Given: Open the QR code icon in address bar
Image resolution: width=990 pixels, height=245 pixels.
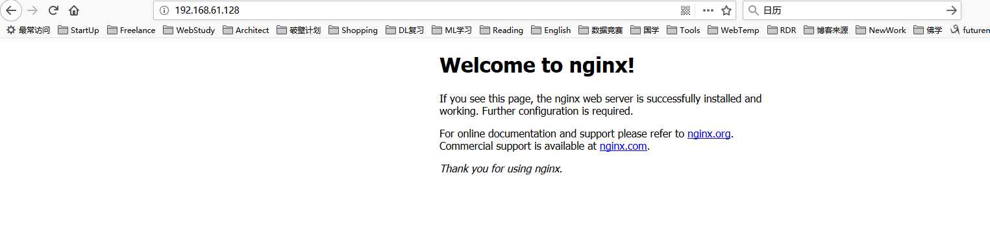Looking at the screenshot, I should click(686, 10).
